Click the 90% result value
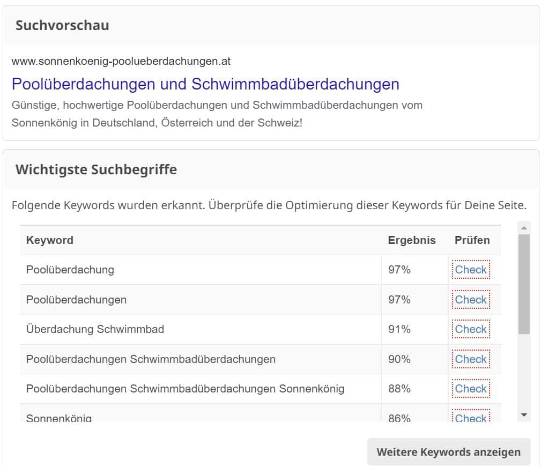 [399, 359]
